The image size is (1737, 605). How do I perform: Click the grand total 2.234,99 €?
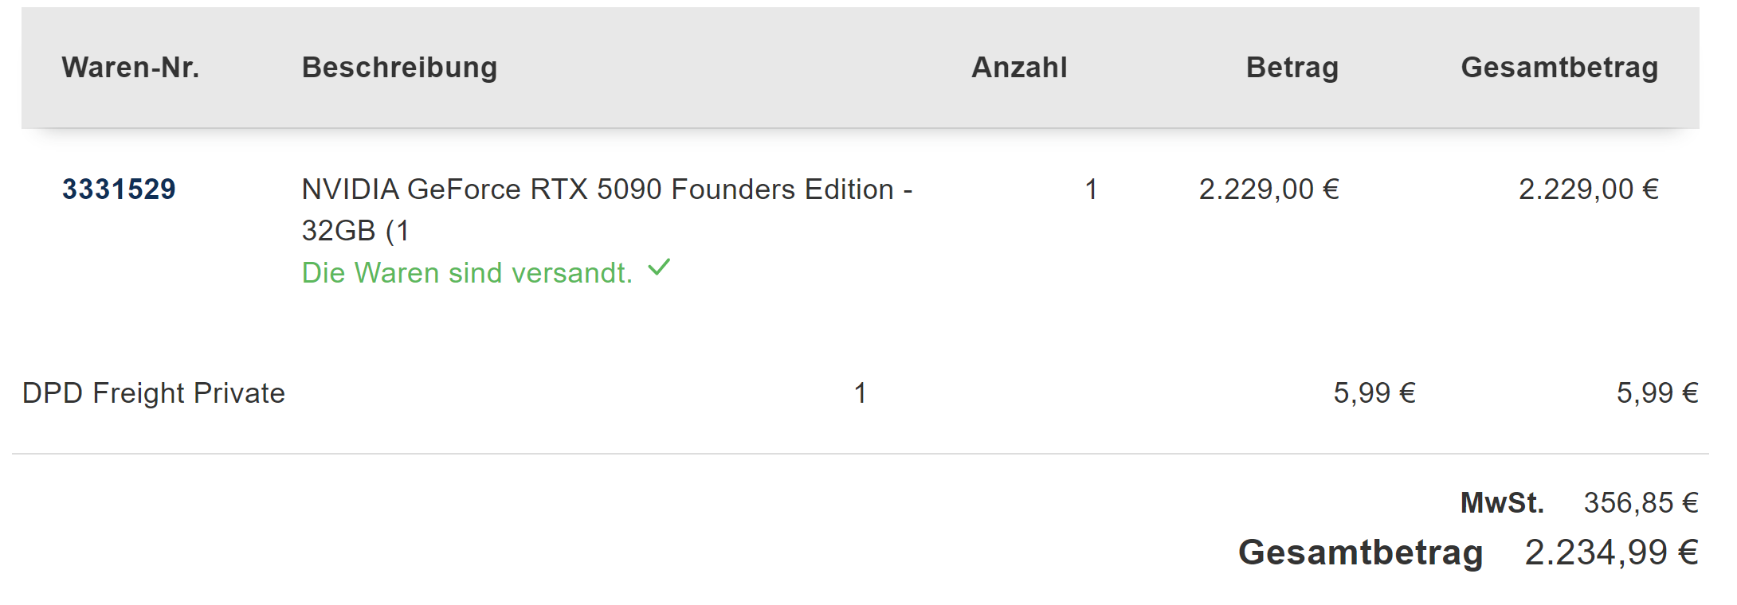click(x=1611, y=552)
